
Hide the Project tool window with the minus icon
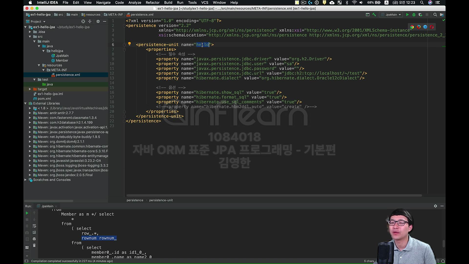click(x=104, y=21)
